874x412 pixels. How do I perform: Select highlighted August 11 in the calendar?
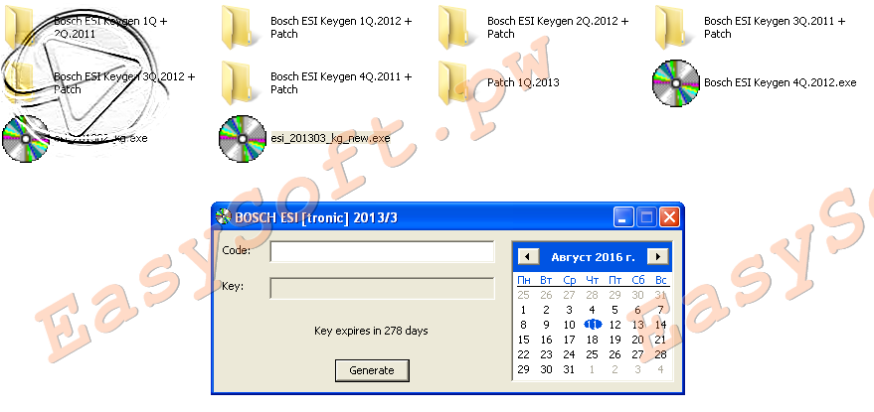point(592,325)
